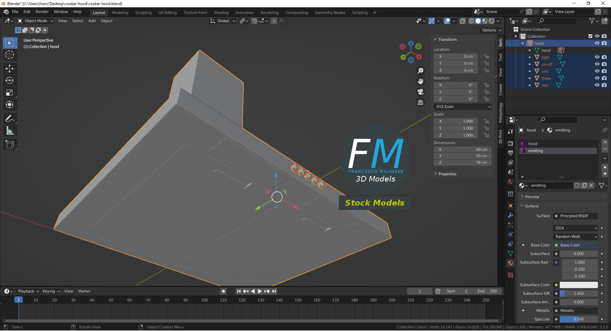
Task: Open the Texture properties checker tab
Action: [x=510, y=275]
